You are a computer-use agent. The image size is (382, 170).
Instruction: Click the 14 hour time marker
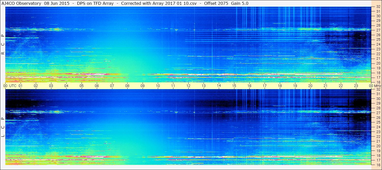[x=219, y=86]
